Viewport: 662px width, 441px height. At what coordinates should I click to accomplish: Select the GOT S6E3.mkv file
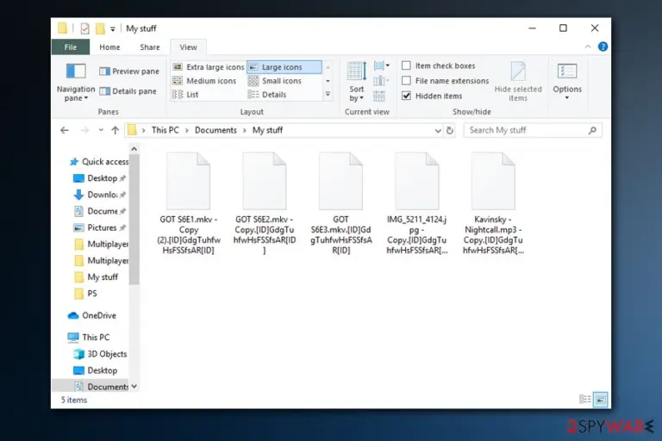(340, 204)
